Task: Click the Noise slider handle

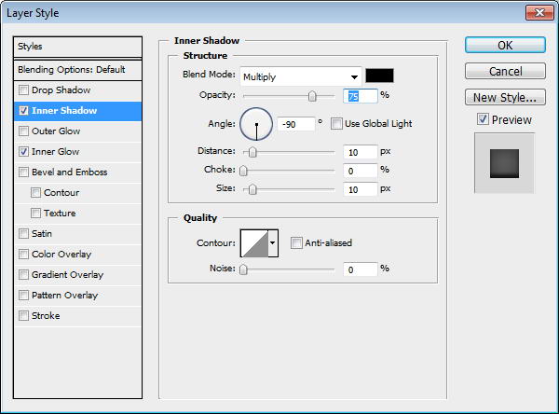Action: tap(243, 269)
